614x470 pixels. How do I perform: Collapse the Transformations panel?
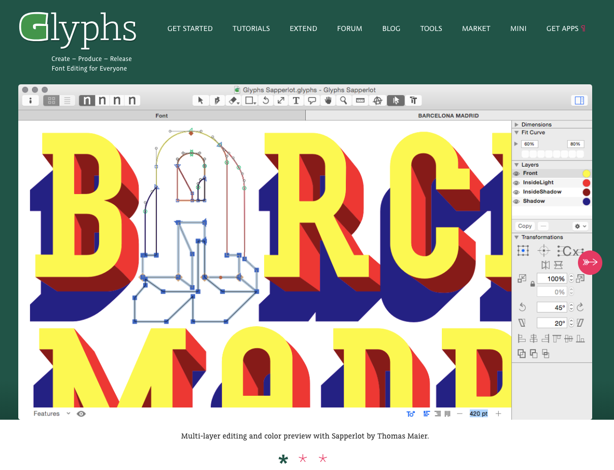point(516,237)
